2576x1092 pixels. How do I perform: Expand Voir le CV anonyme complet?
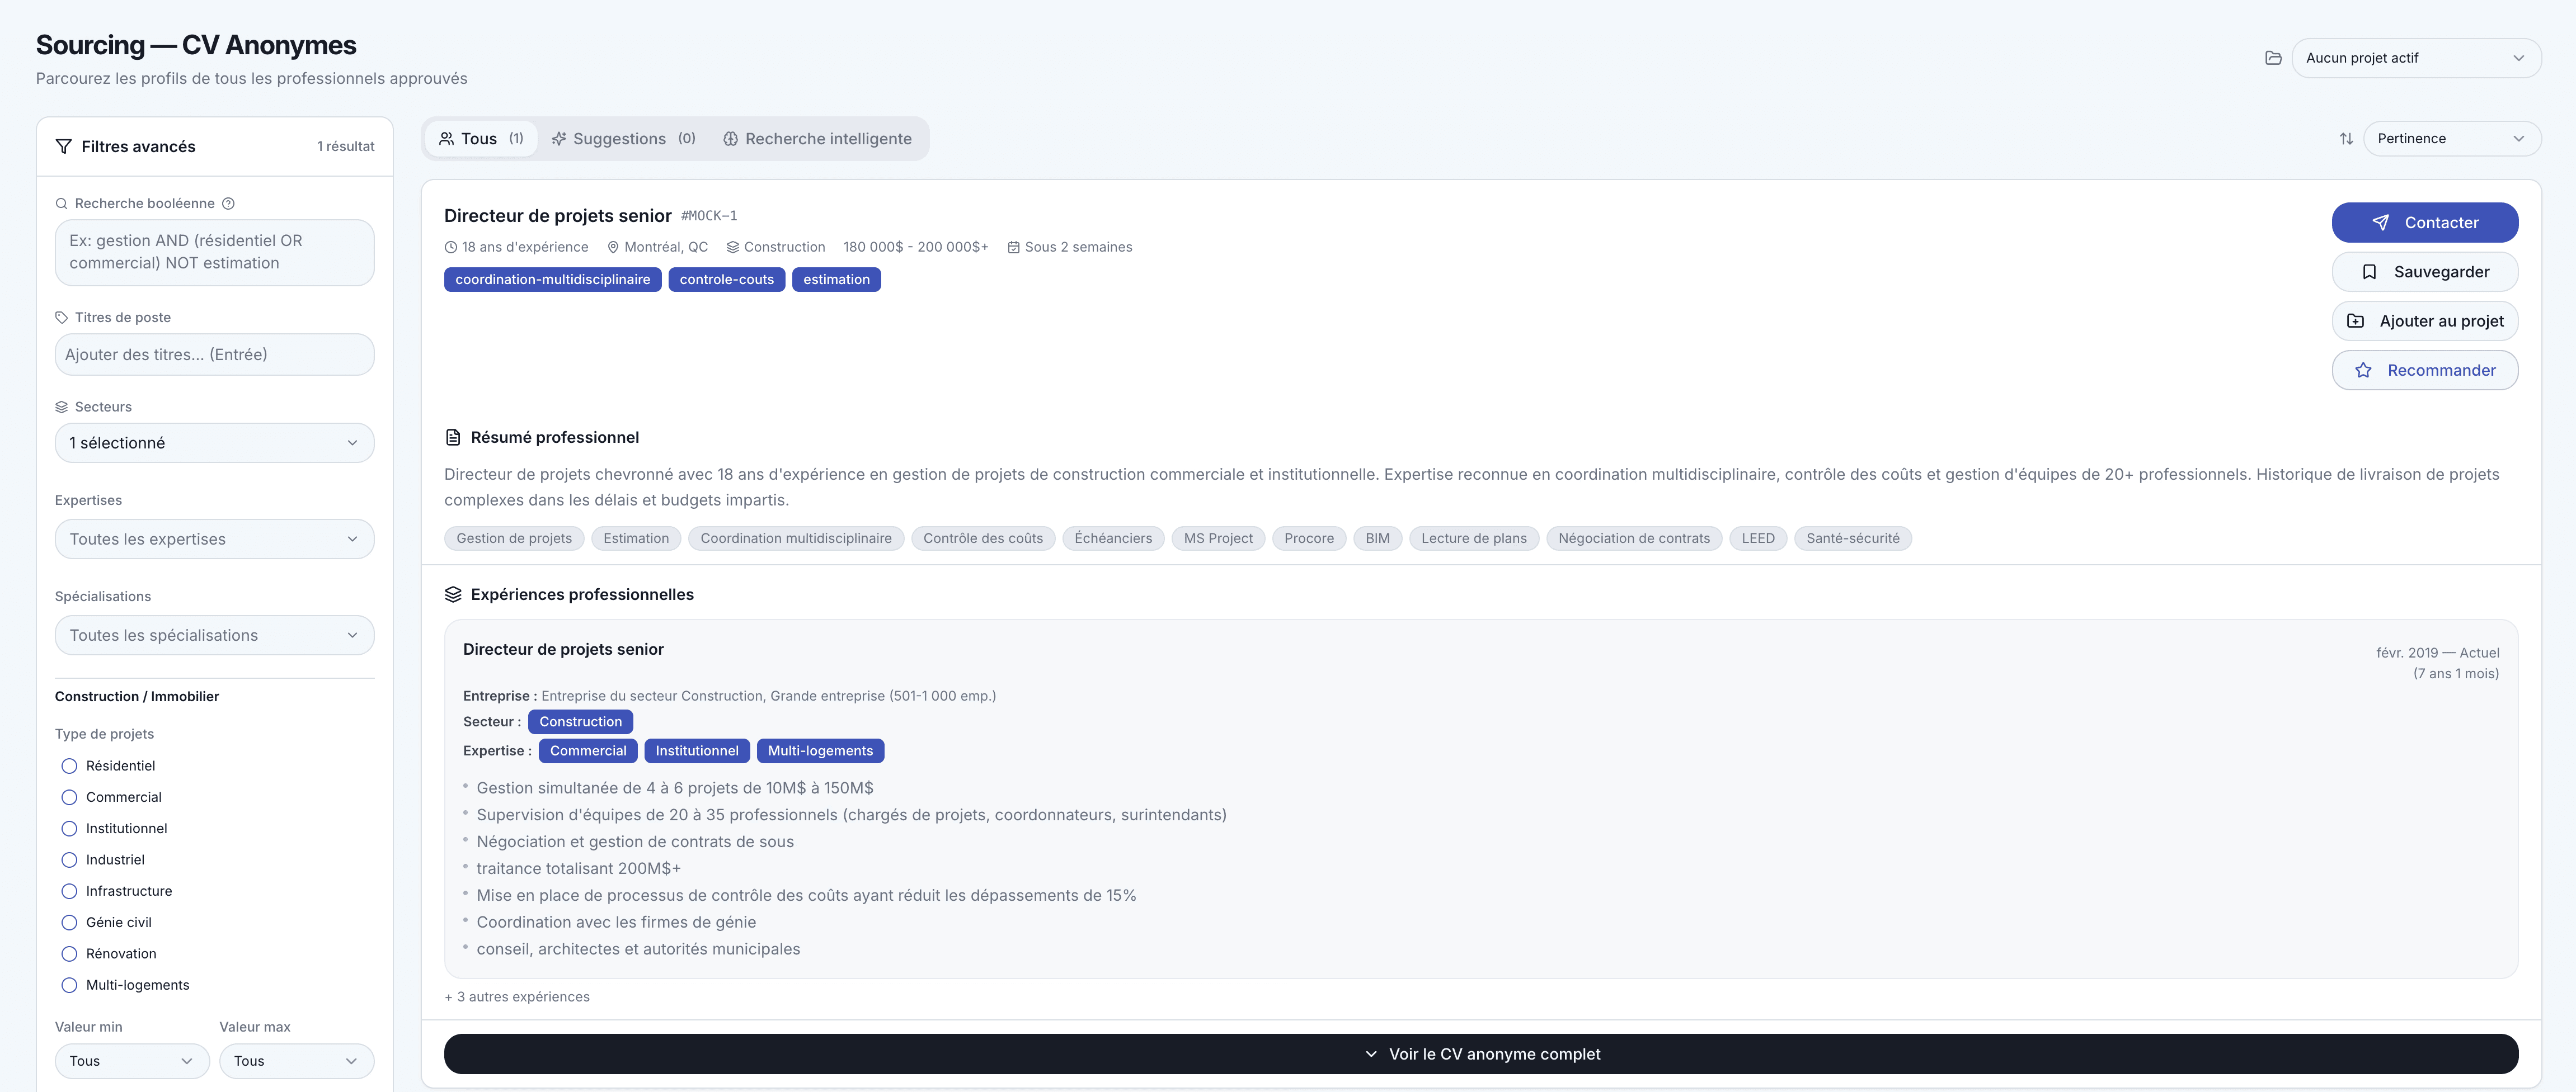coord(1481,1054)
